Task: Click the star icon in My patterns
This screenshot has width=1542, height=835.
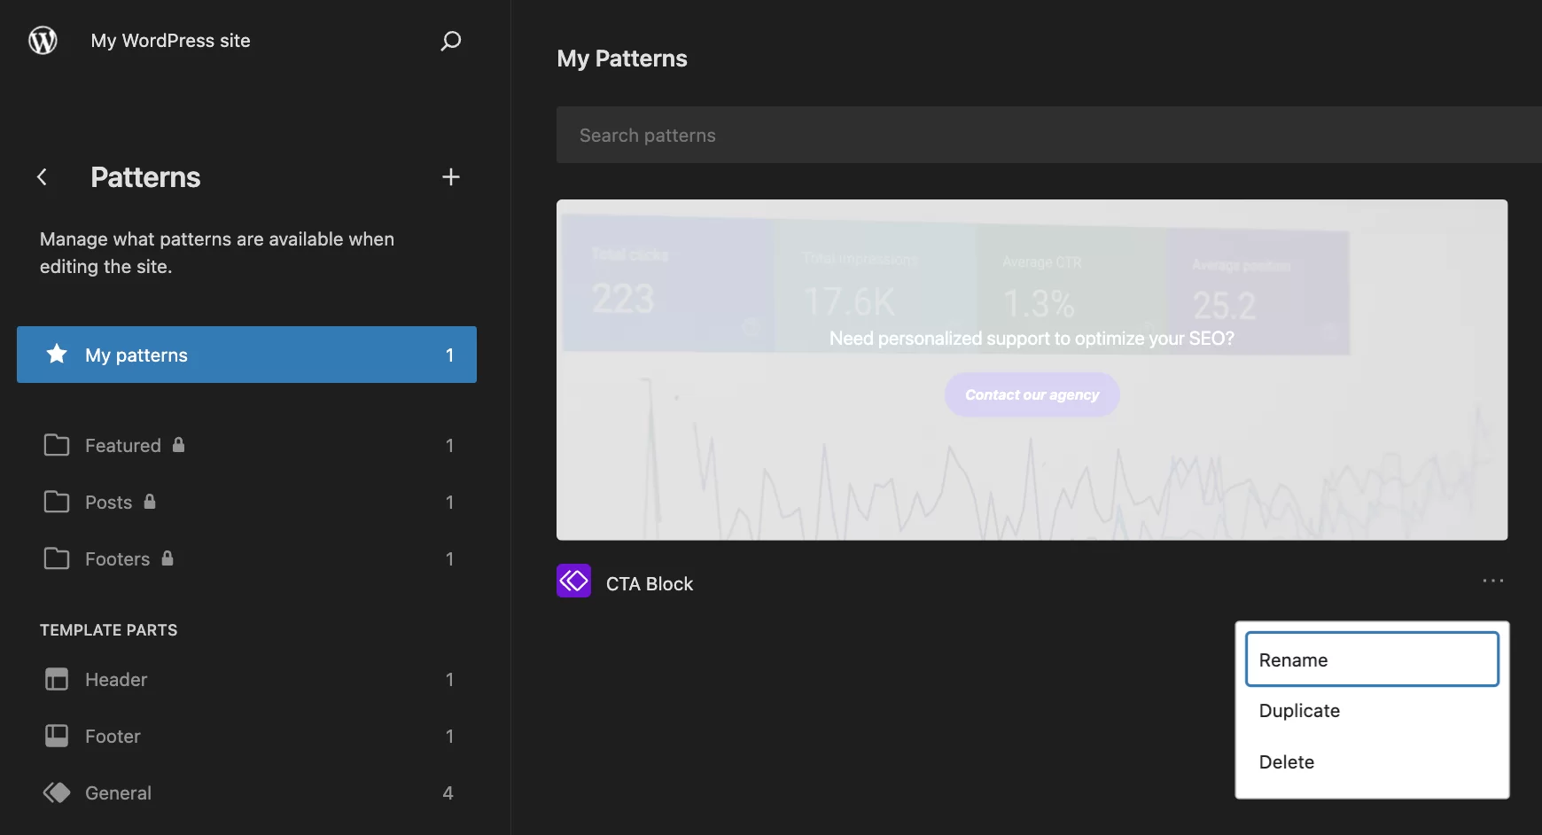Action: point(57,354)
